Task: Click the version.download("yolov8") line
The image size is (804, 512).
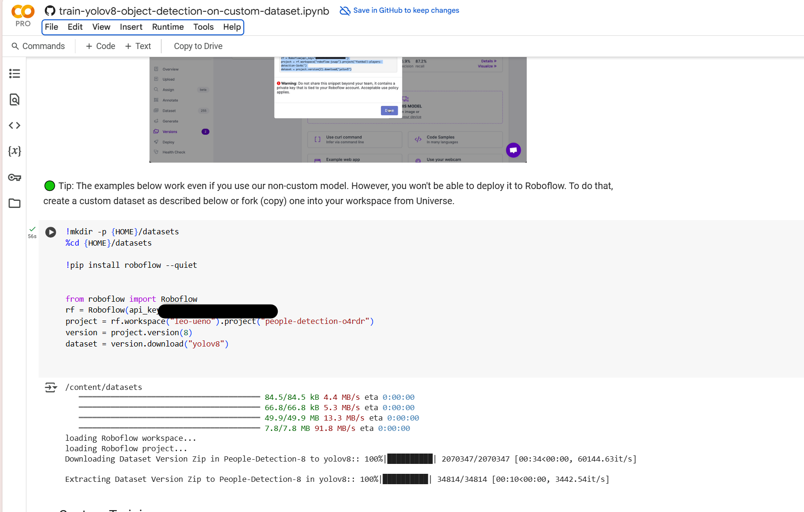Action: [147, 344]
